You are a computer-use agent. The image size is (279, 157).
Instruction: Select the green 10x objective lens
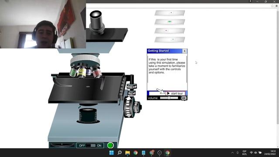[73, 72]
